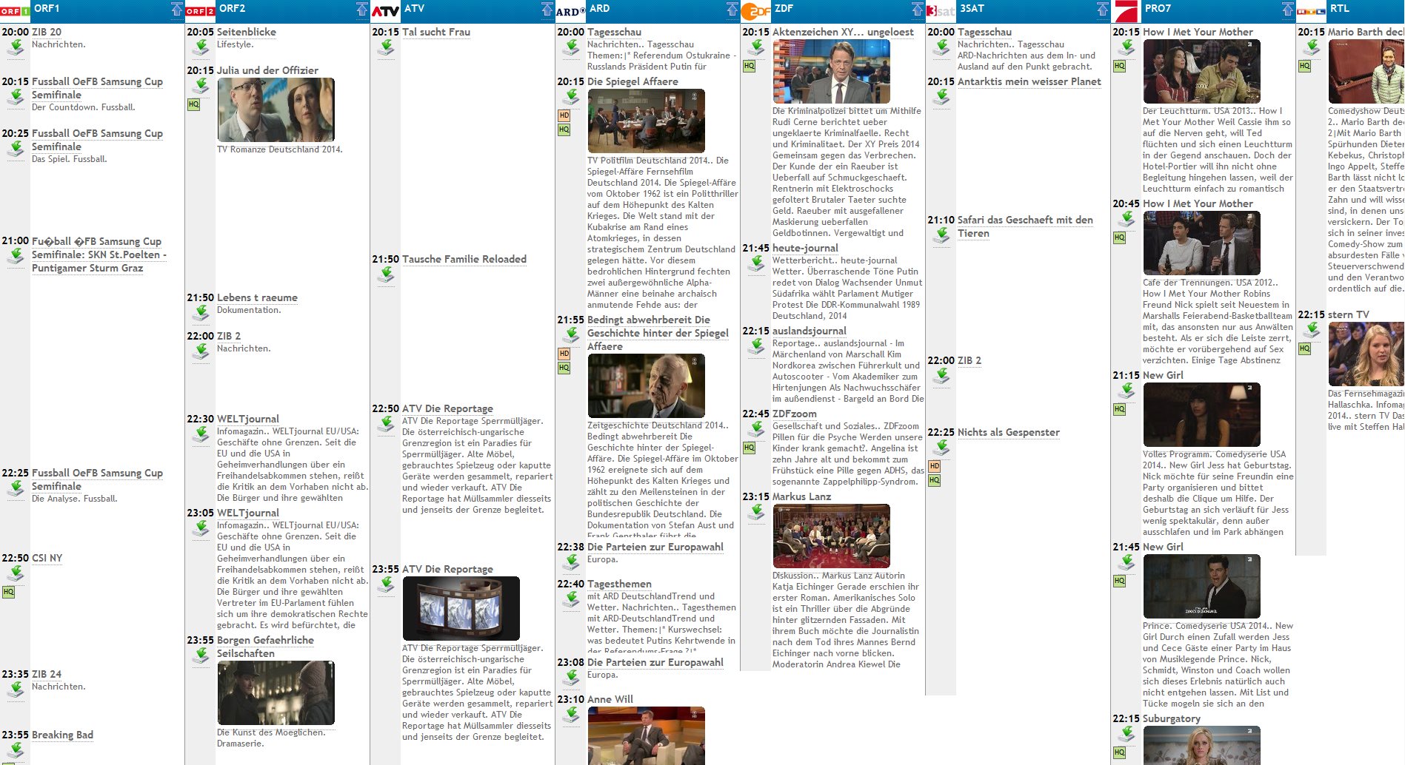This screenshot has height=765, width=1405.
Task: Open the ORF1 channel name link
Action: pos(47,8)
